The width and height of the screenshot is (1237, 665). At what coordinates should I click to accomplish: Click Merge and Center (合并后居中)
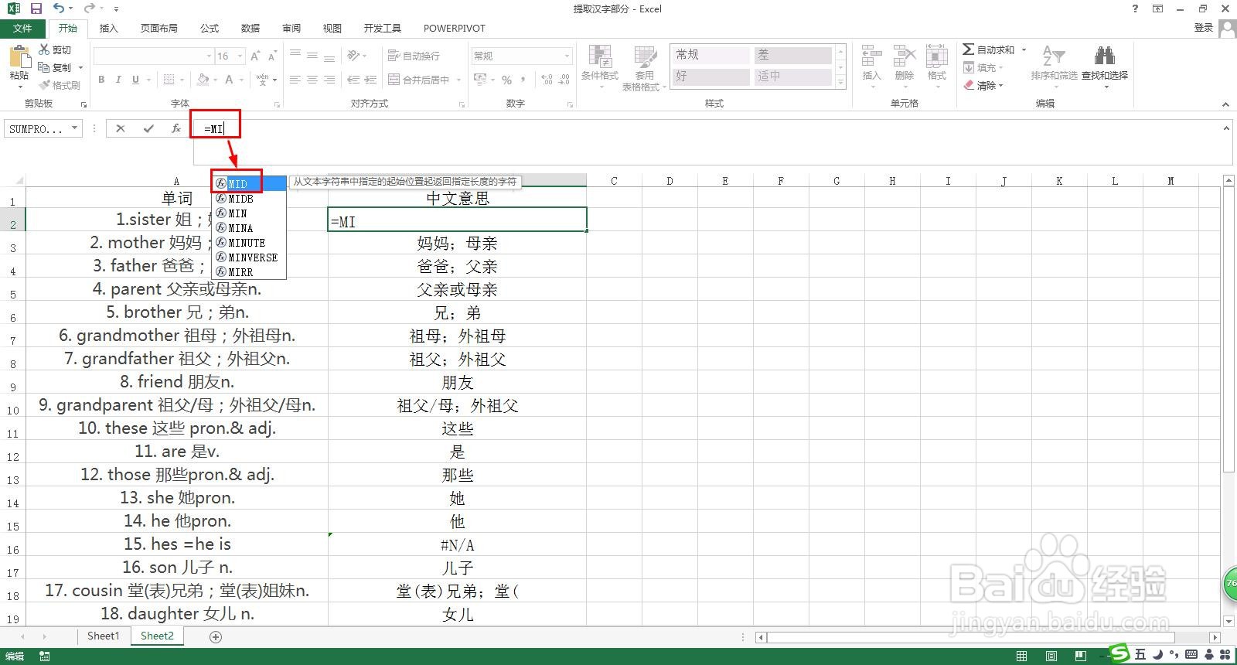point(418,80)
